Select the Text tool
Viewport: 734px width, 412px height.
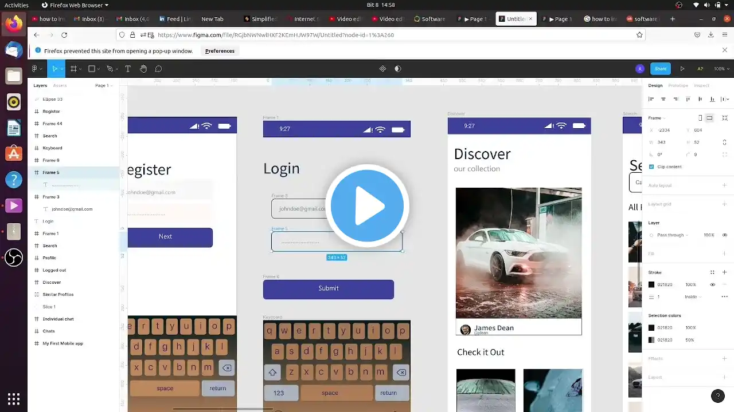pyautogui.click(x=128, y=69)
